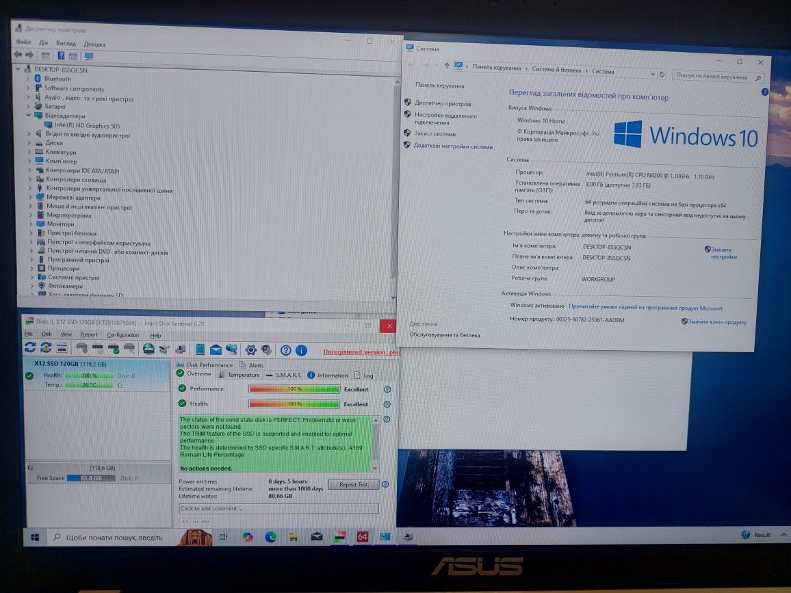Expand the Процесори node in Device Manager
Screen dimensions: 791x593
pos(31,268)
